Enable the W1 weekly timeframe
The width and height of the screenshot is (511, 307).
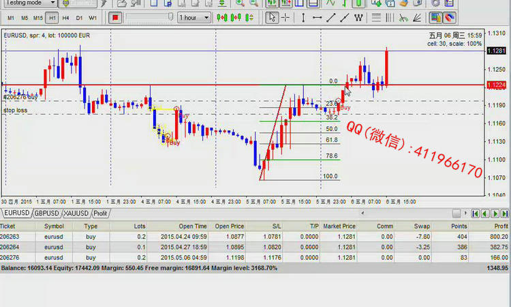click(x=93, y=17)
